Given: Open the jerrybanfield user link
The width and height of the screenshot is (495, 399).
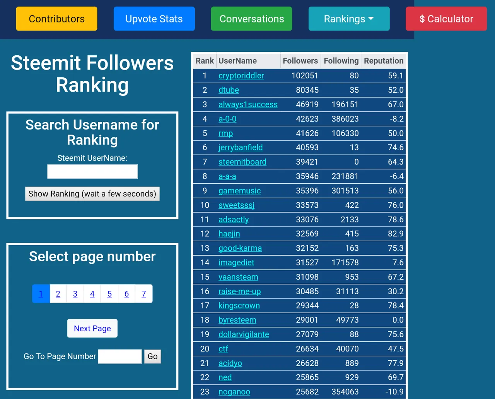Looking at the screenshot, I should tap(241, 147).
